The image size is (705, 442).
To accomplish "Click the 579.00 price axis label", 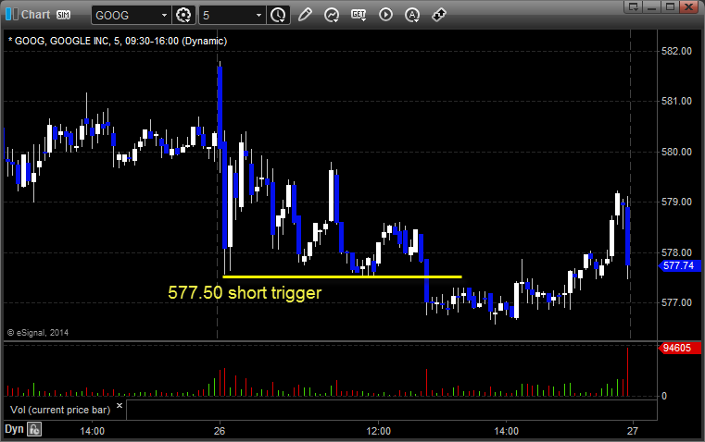I will pos(676,202).
